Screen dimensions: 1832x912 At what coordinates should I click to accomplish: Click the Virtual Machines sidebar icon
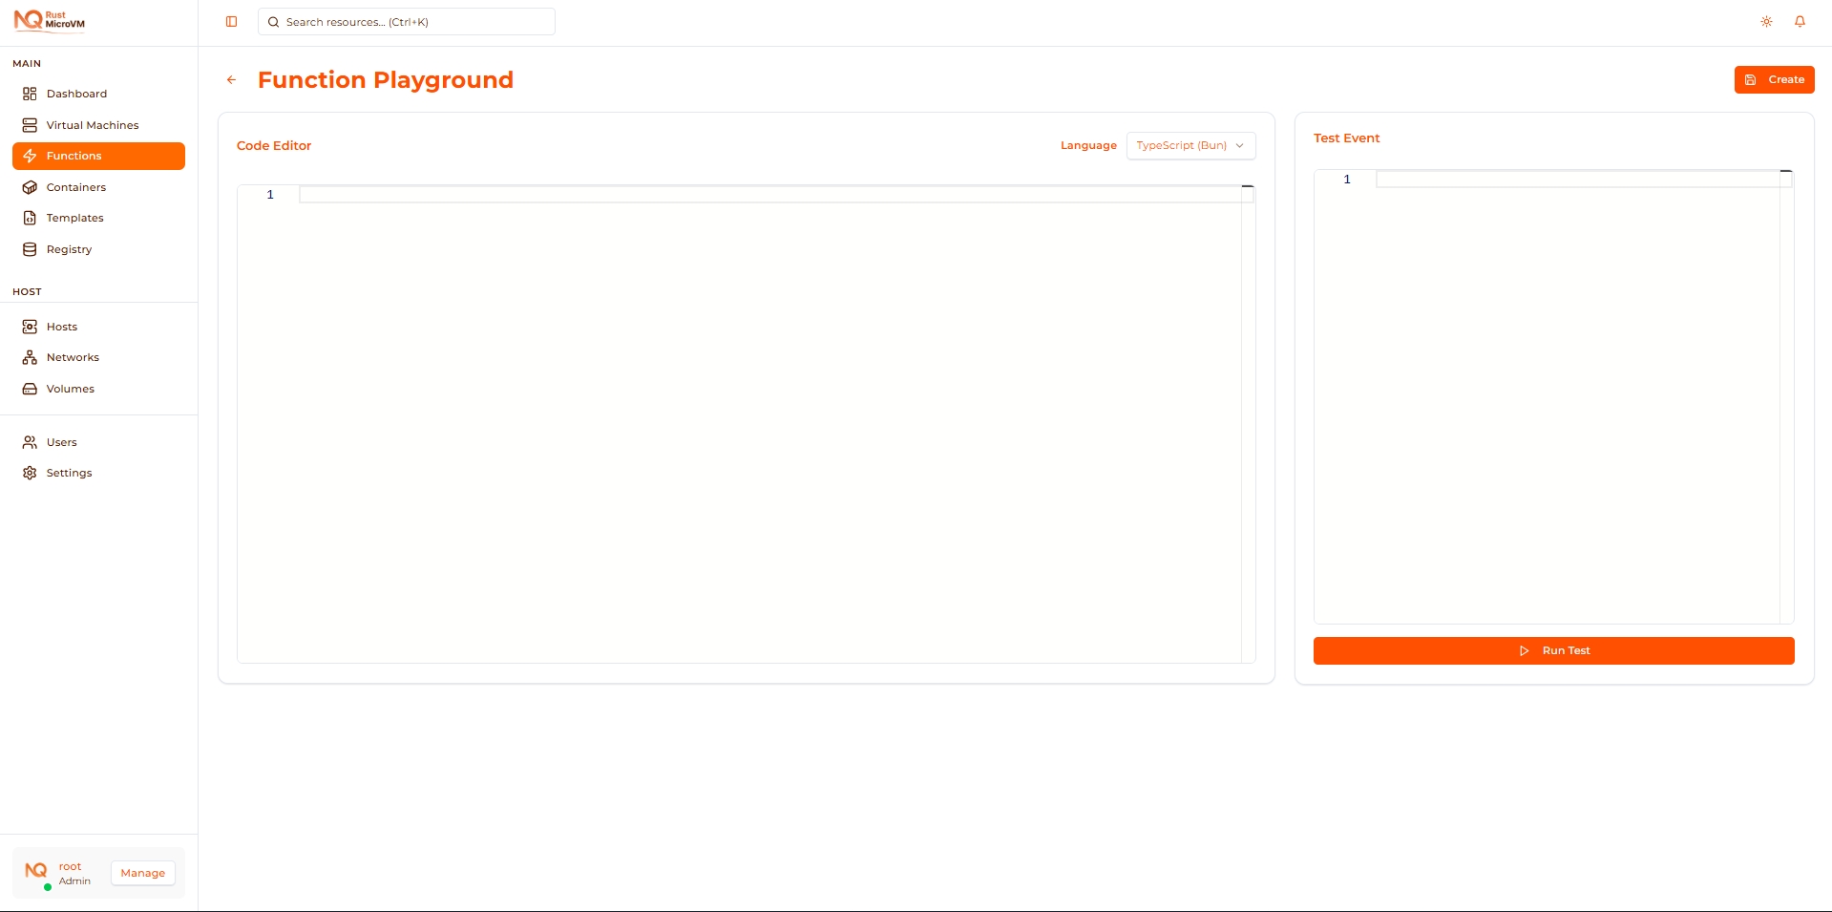click(30, 124)
